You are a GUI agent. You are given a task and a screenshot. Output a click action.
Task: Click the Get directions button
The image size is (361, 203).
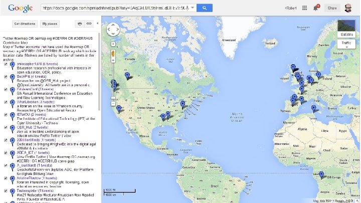tap(25, 24)
